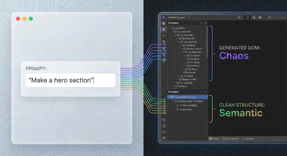Collapse the container.main-container row

tap(172, 101)
